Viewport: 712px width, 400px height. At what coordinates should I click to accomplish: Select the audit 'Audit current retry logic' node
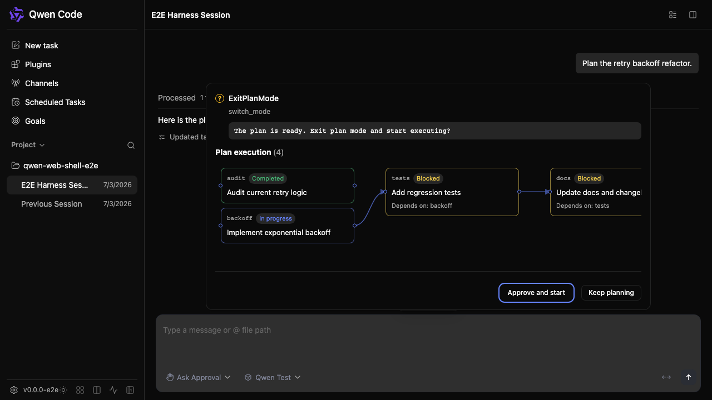(288, 186)
